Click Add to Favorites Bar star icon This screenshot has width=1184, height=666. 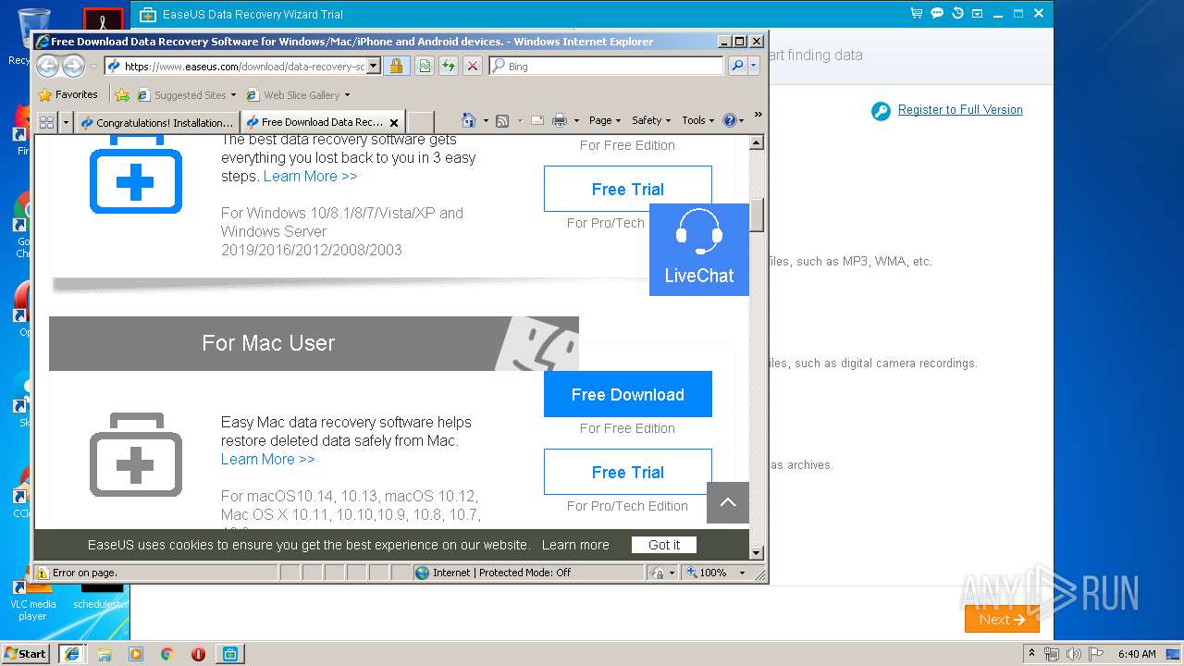[121, 94]
